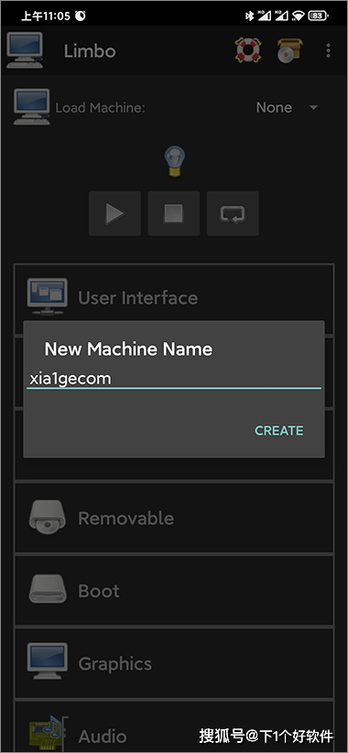Open the lifebuoy help icon

247,50
